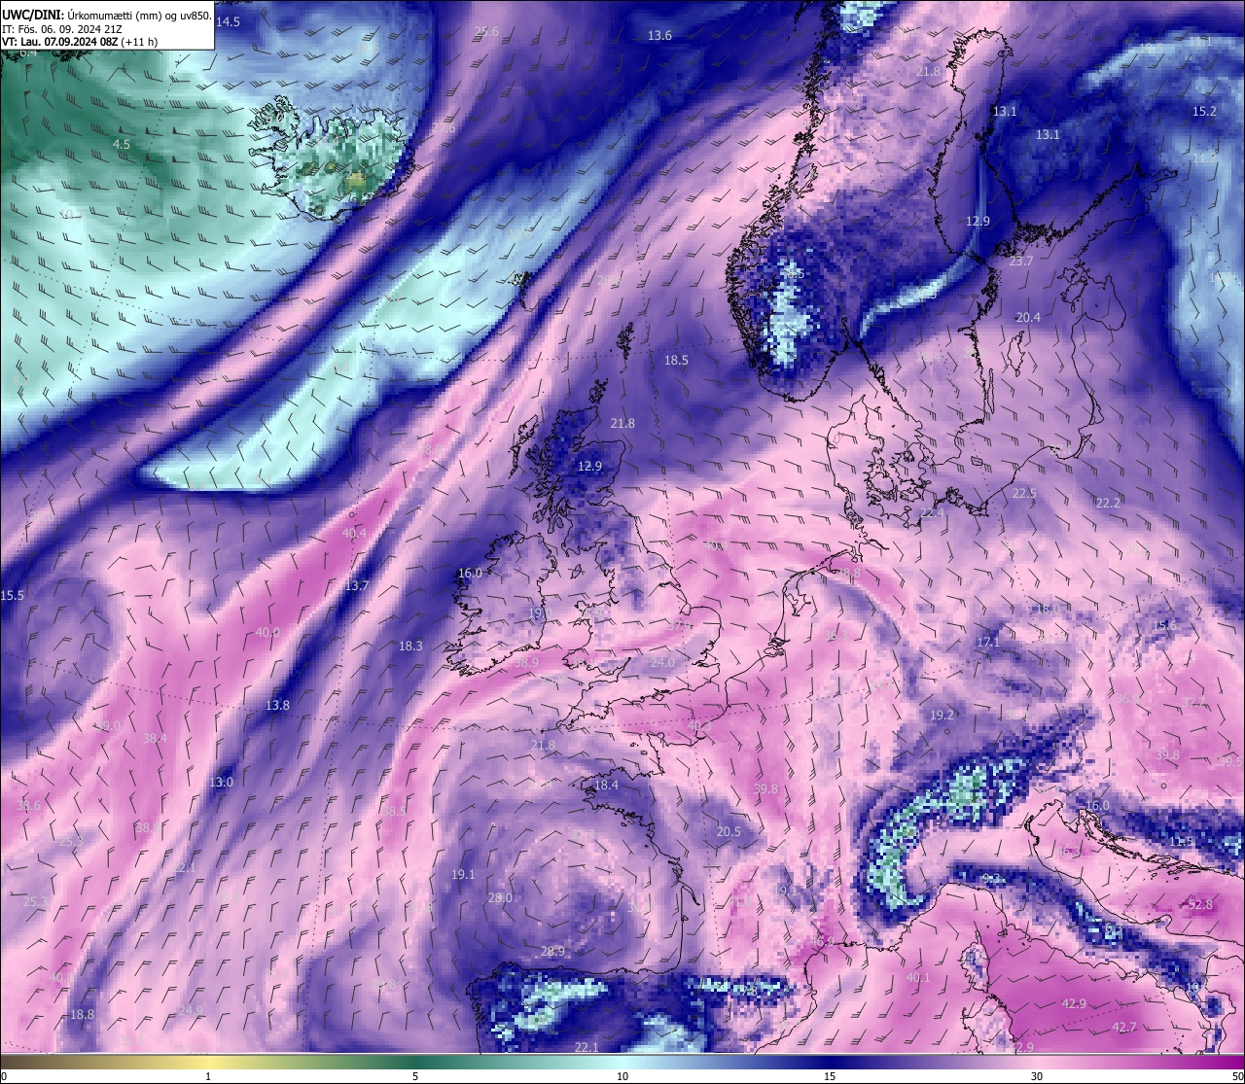
Task: Click the '4.5' value over the green area
Action: click(122, 144)
